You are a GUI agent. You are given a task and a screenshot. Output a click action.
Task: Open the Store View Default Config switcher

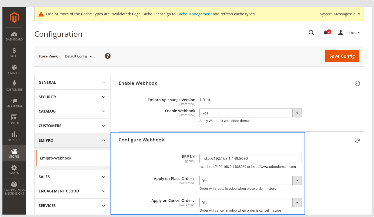point(78,56)
